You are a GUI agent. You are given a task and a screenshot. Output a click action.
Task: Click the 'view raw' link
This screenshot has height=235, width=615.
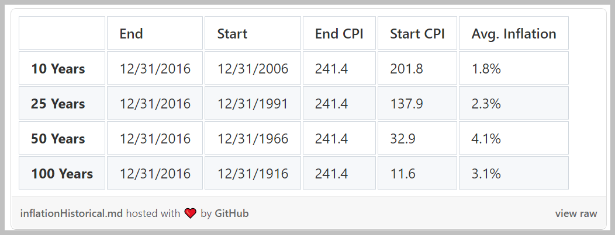[x=576, y=213]
